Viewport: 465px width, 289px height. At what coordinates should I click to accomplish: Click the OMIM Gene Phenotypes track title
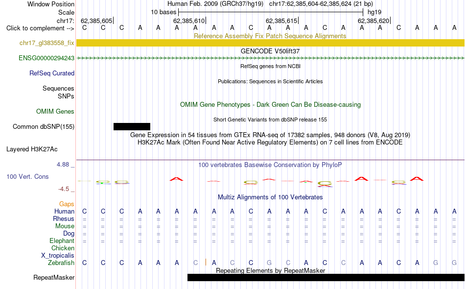[271, 105]
